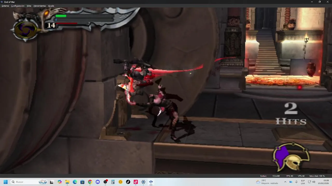Open the Sistema menu
The height and width of the screenshot is (186, 332).
click(x=5, y=6)
